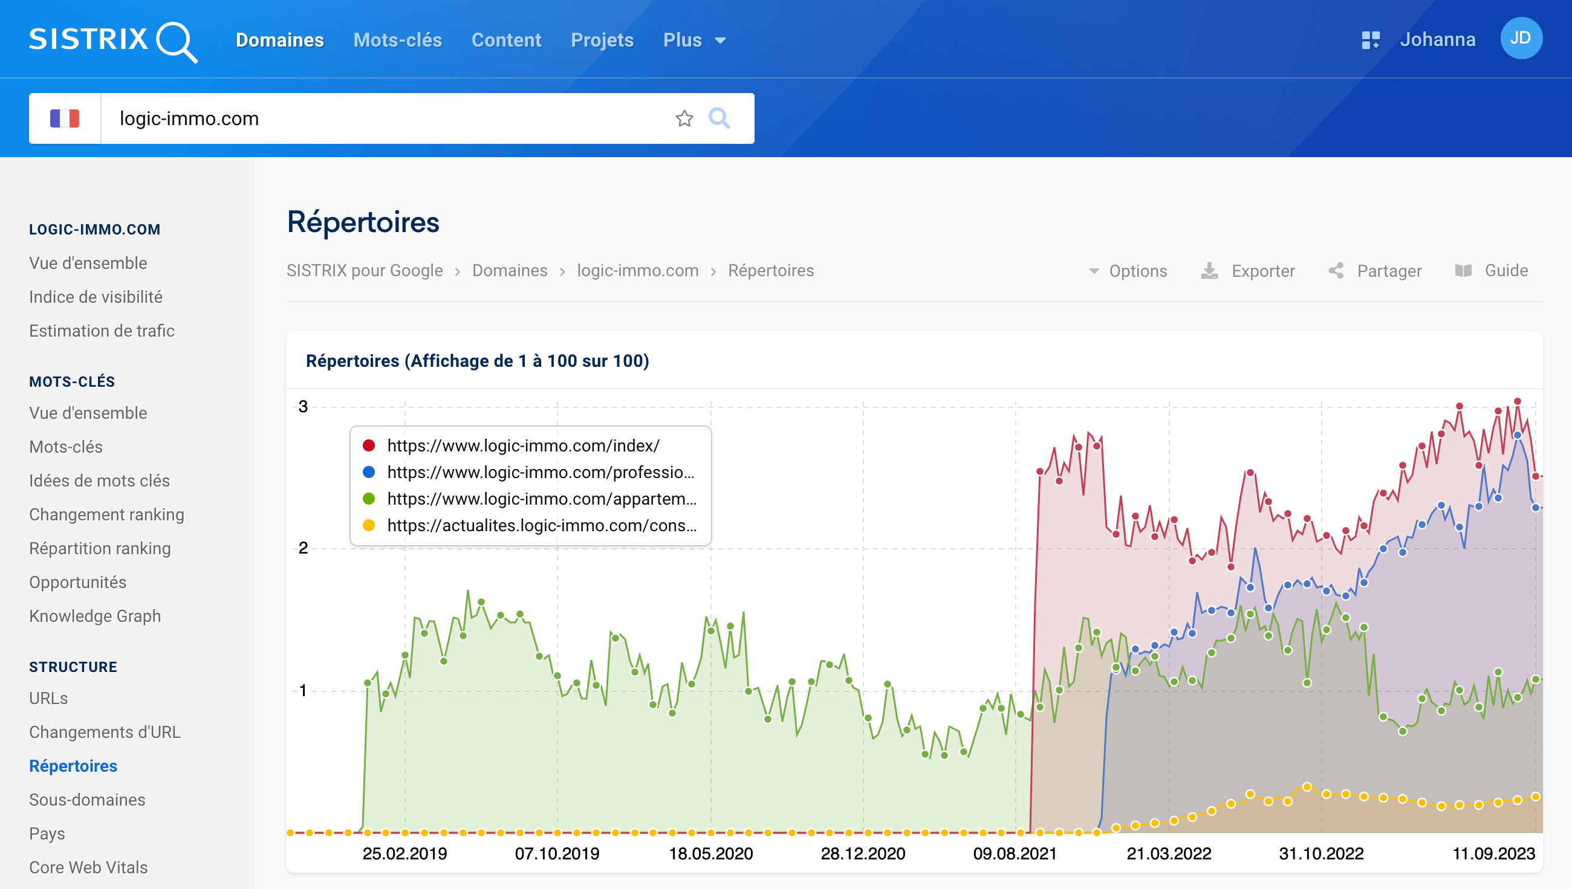This screenshot has width=1572, height=889.
Task: Expand the Plus dropdown menu
Action: [x=693, y=40]
